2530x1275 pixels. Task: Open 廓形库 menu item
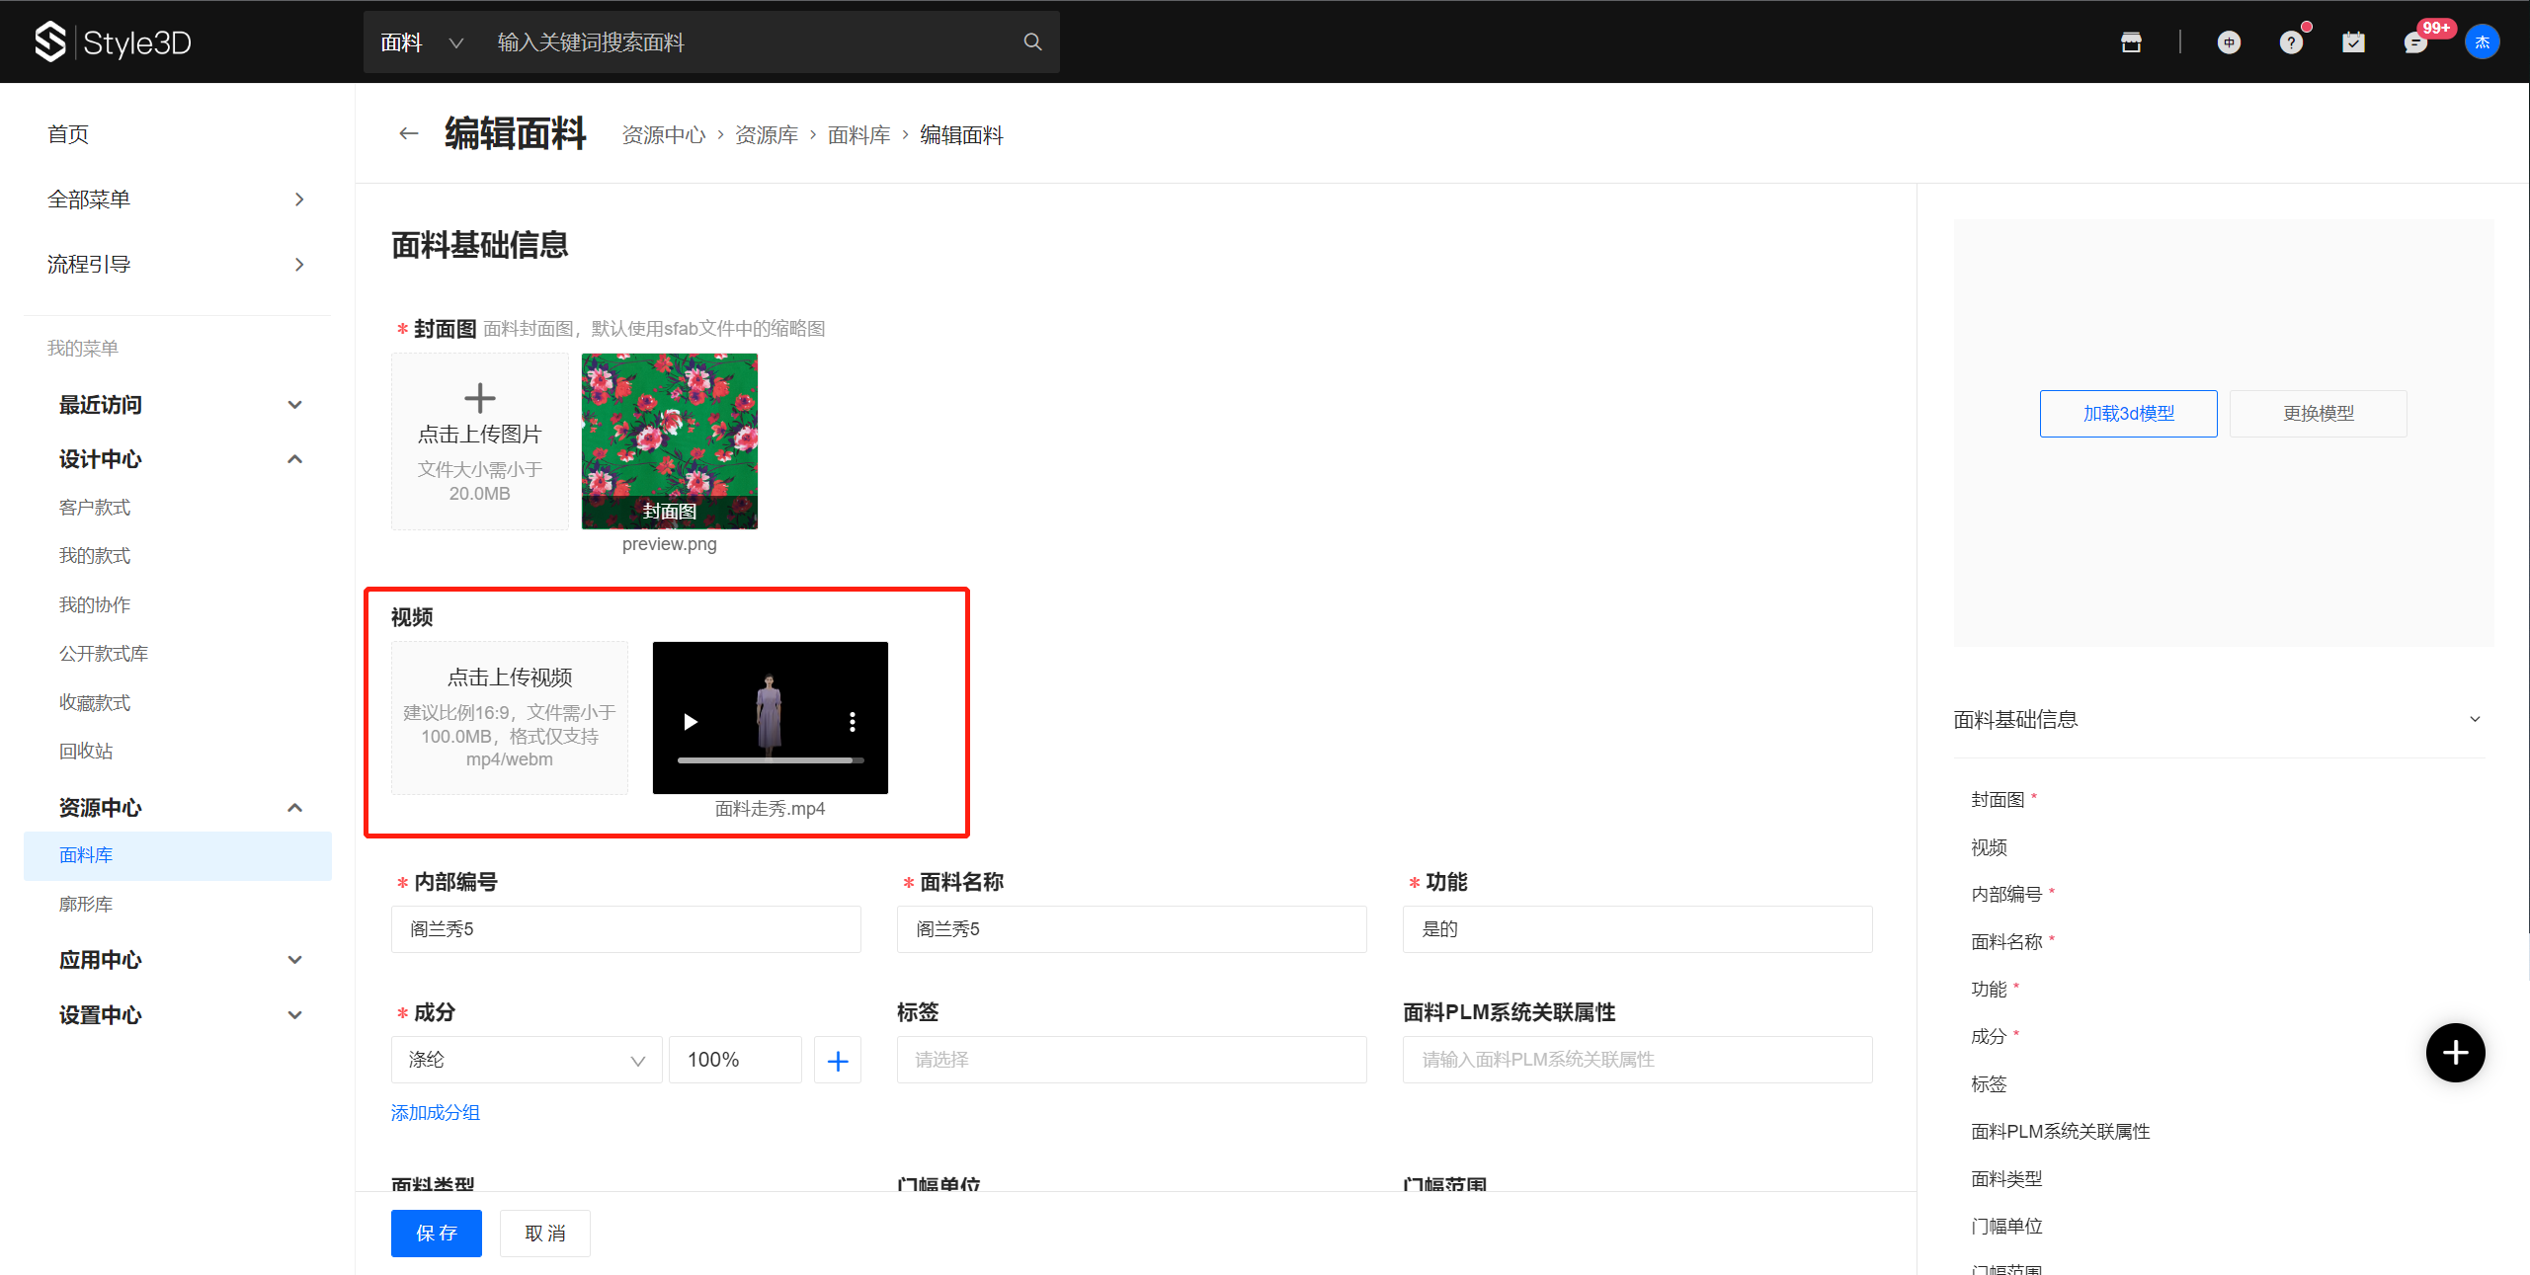[86, 905]
